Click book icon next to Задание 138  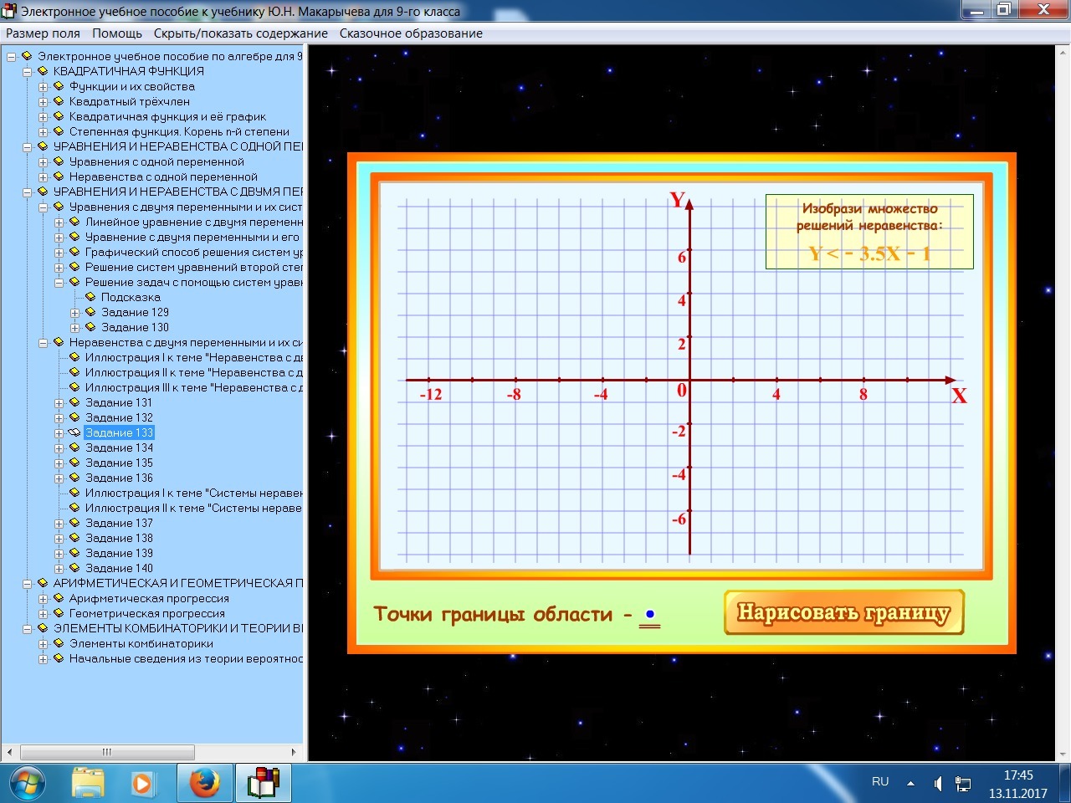coord(74,538)
